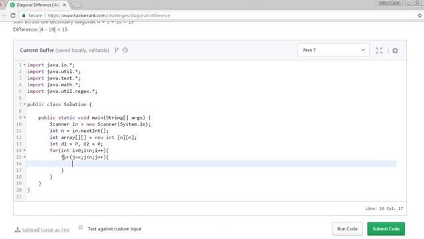The image size is (424, 239).
Task: Collapse the outer for loop fold line 14
Action: click(x=25, y=151)
